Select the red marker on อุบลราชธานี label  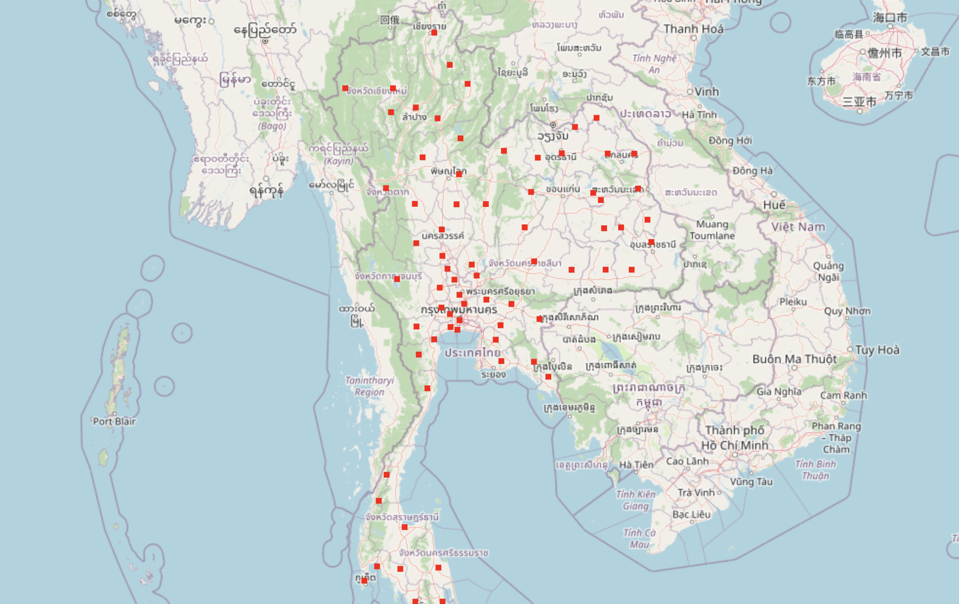point(651,242)
